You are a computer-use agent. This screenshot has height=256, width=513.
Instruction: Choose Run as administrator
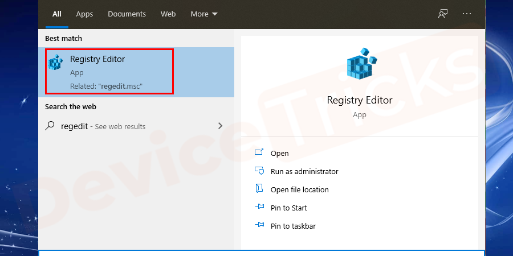(x=304, y=171)
